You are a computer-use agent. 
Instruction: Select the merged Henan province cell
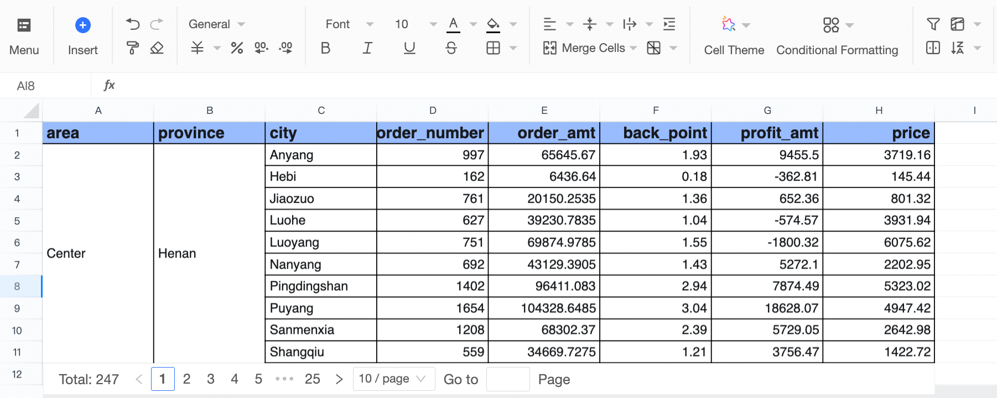click(210, 253)
